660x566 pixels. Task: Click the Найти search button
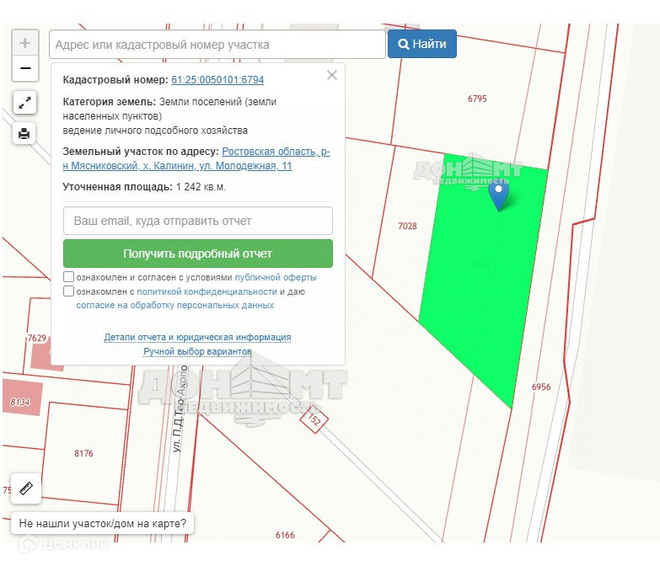pyautogui.click(x=422, y=44)
